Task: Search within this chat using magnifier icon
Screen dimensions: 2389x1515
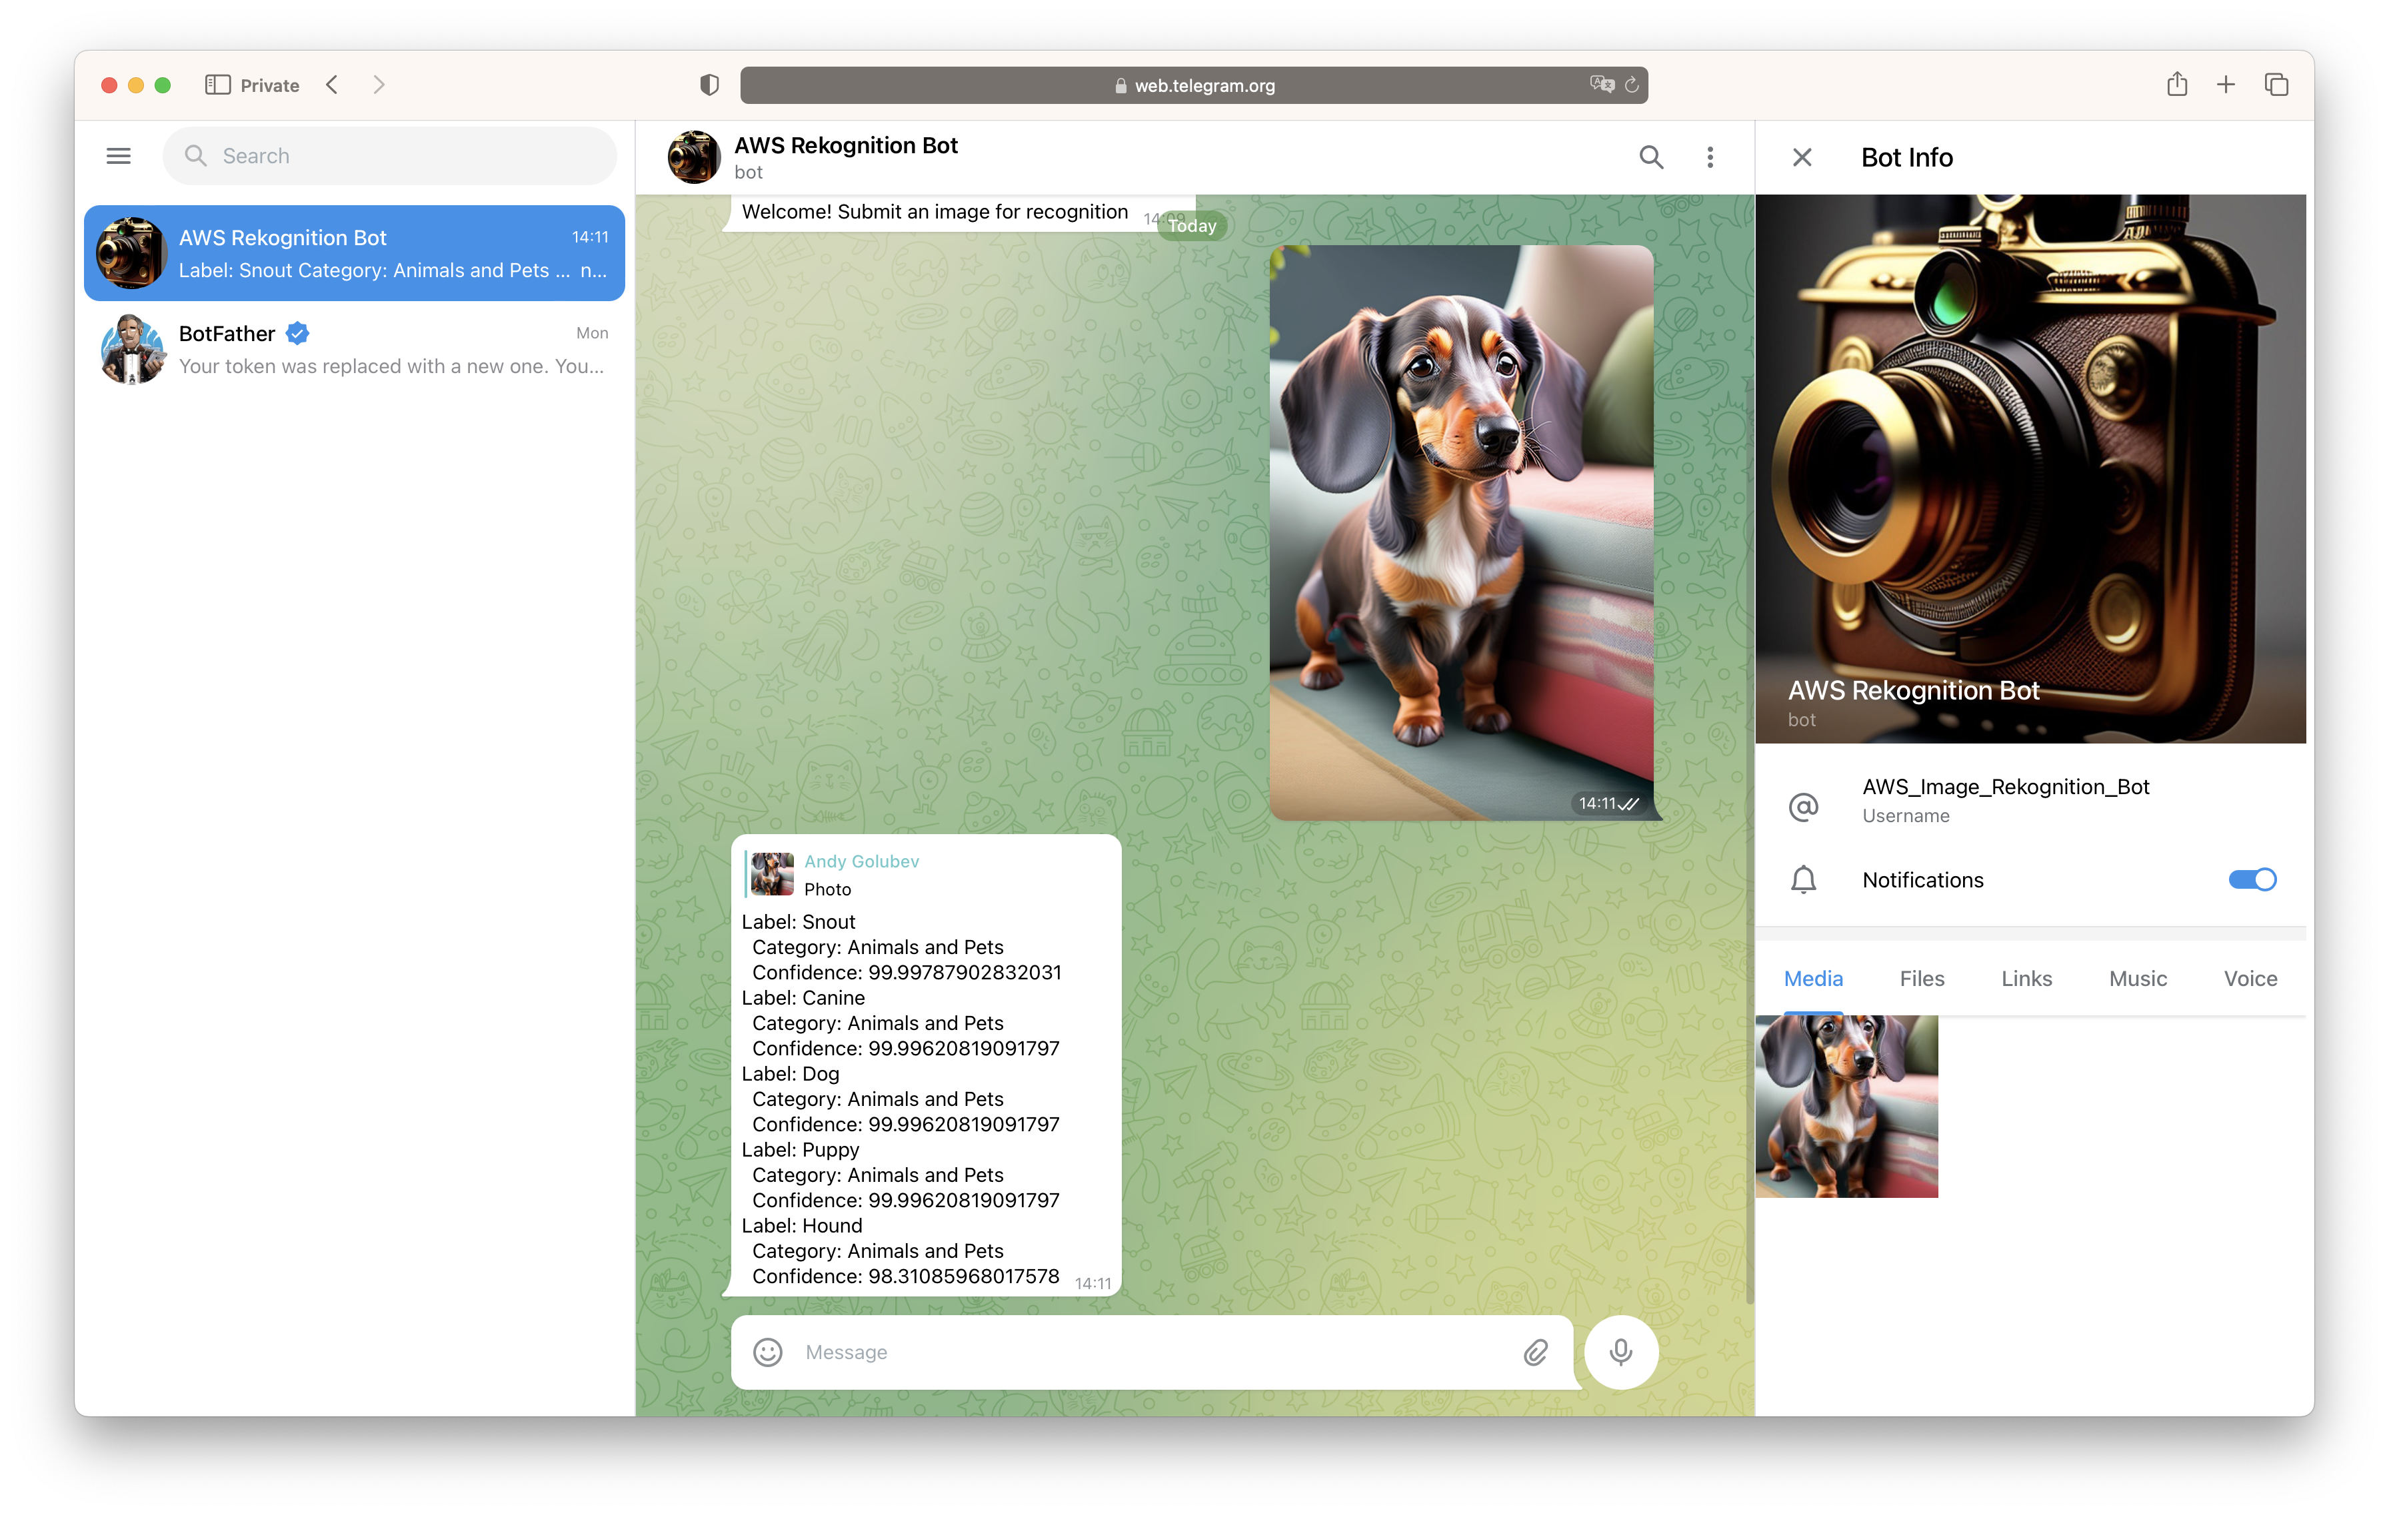Action: (1651, 157)
